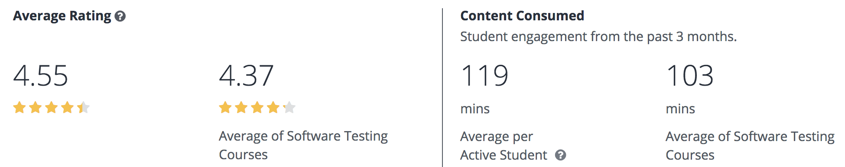Click the Content Consumed heading
The height and width of the screenshot is (167, 845).
pos(522,16)
